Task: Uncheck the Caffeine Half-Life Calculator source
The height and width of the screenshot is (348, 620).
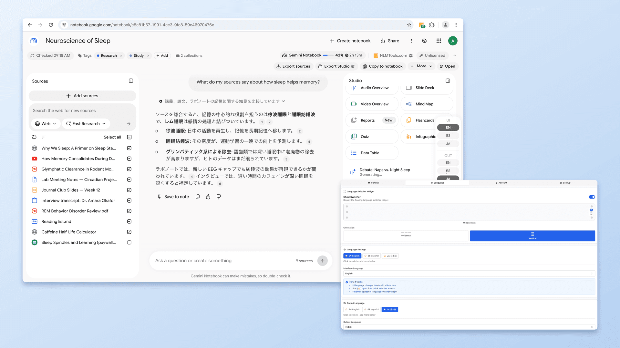Action: [x=129, y=232]
